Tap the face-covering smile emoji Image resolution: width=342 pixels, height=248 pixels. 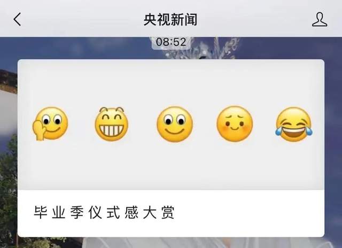point(50,123)
